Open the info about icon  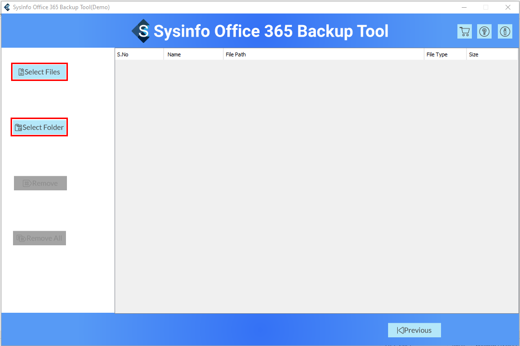(505, 31)
